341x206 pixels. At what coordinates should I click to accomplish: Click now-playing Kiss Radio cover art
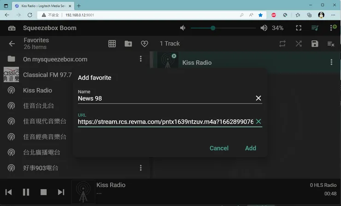point(83,192)
